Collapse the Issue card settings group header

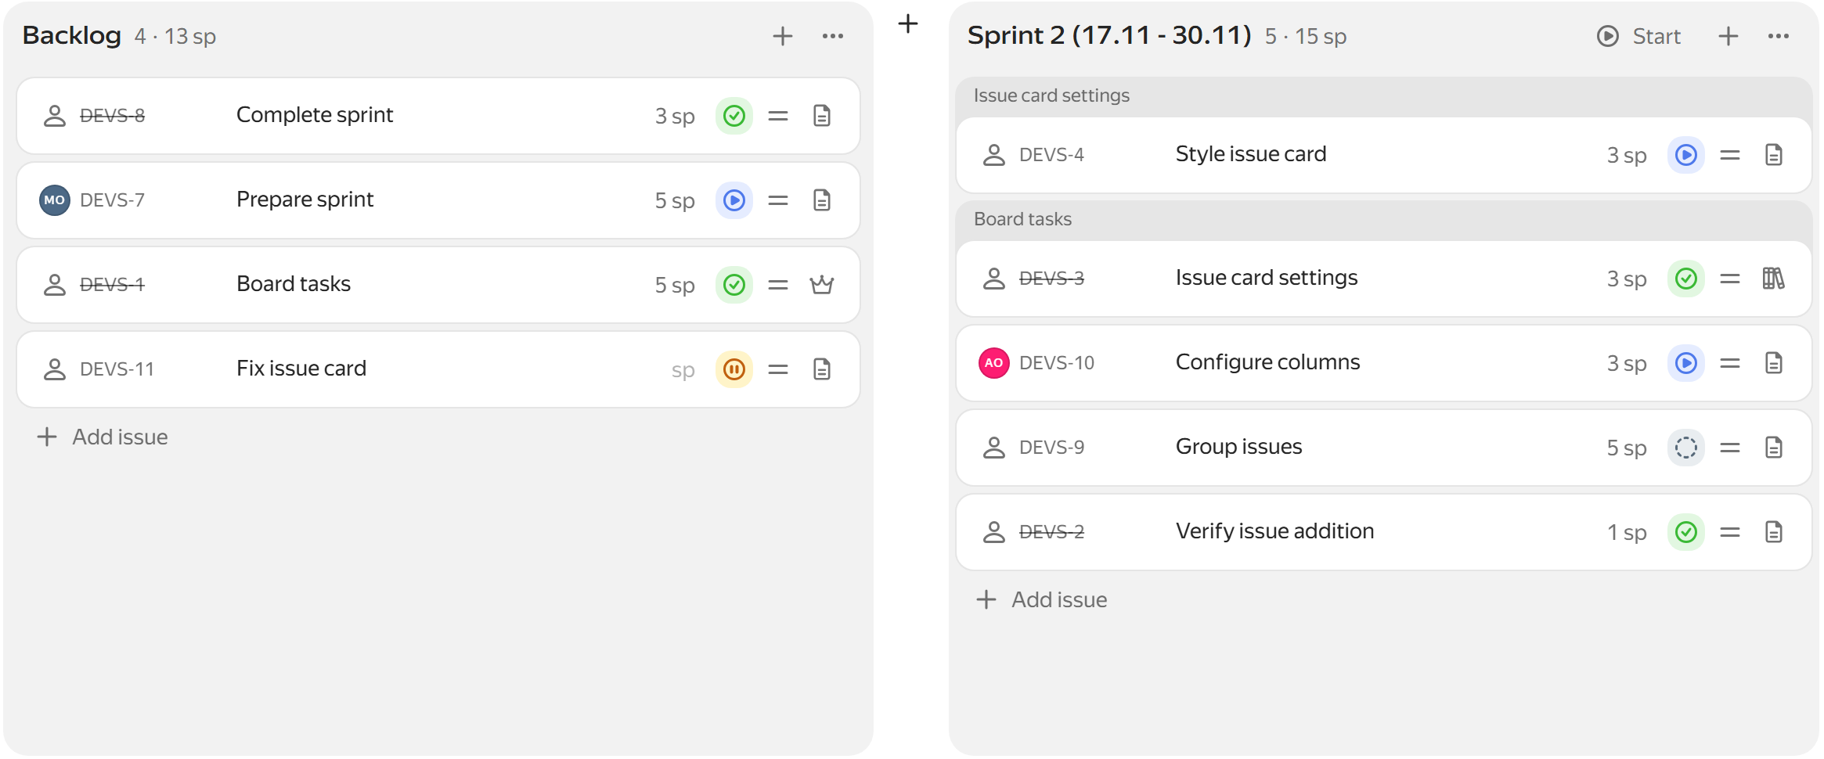[1383, 95]
